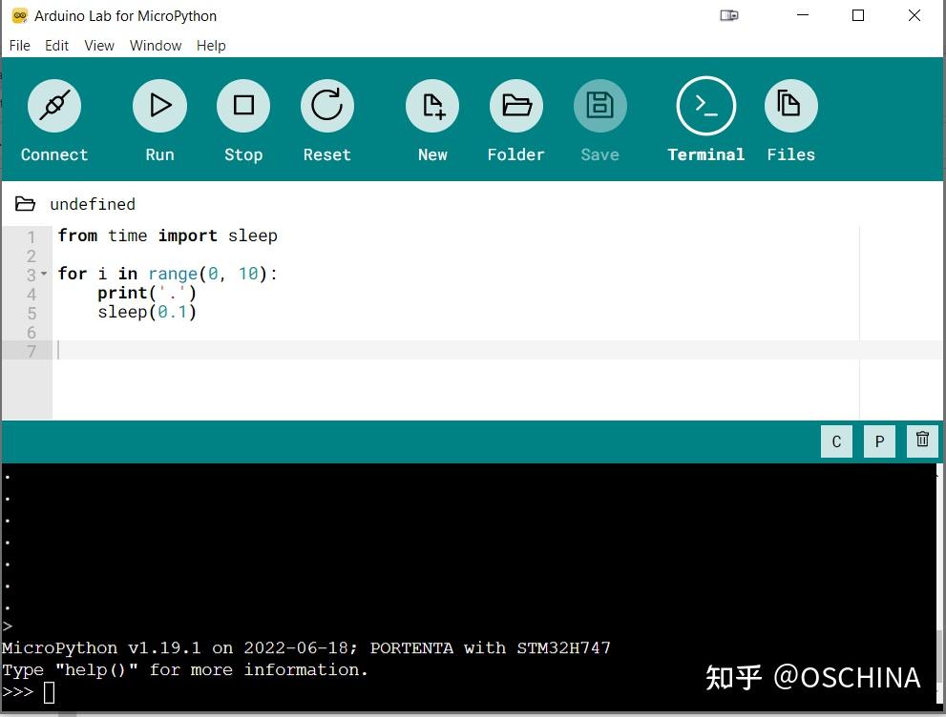This screenshot has width=946, height=717.
Task: Open the File menu
Action: pyautogui.click(x=20, y=46)
